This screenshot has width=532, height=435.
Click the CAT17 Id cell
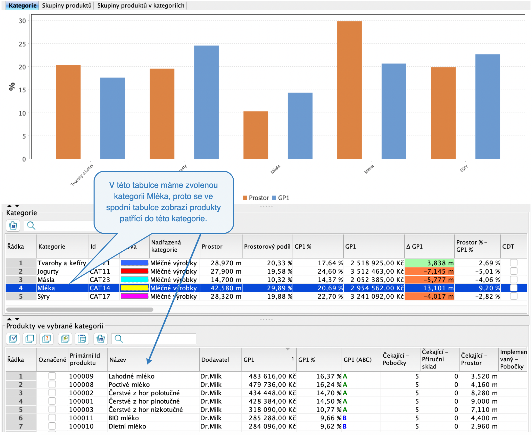[x=104, y=296]
